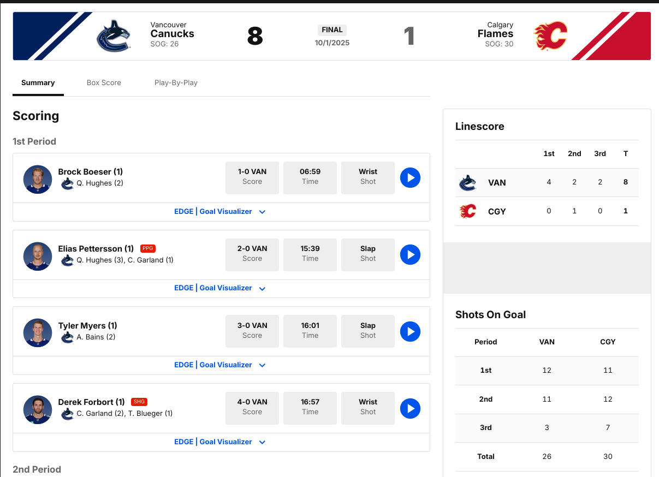
Task: Select the Summary tab
Action: coord(38,83)
